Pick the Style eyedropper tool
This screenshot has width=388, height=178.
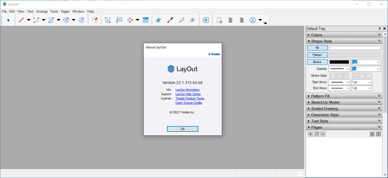pyautogui.click(x=170, y=20)
